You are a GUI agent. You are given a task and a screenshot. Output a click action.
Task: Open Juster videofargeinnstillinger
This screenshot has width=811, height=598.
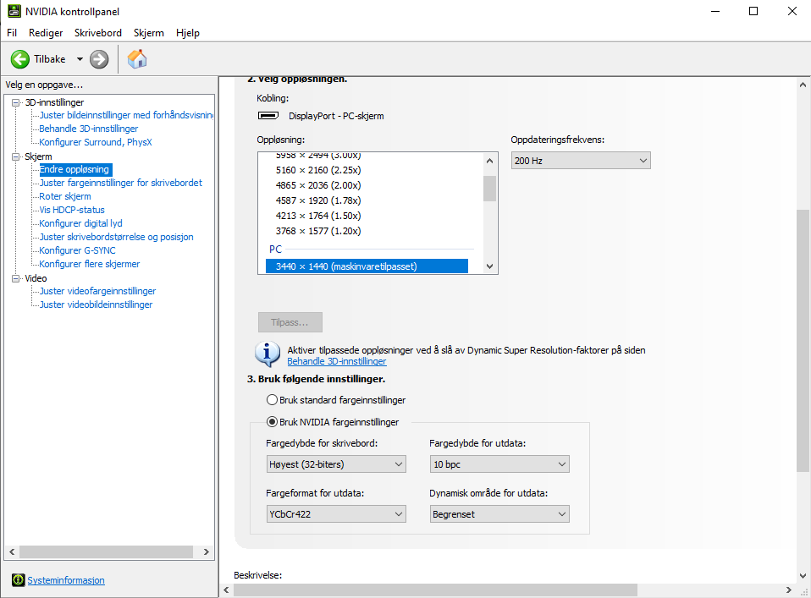coord(97,290)
